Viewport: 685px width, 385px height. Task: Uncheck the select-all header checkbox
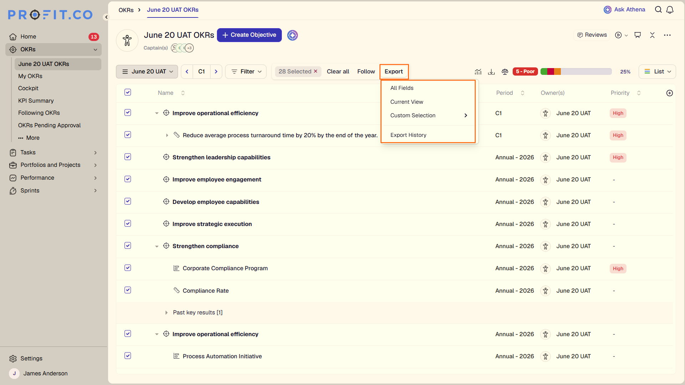click(x=128, y=92)
